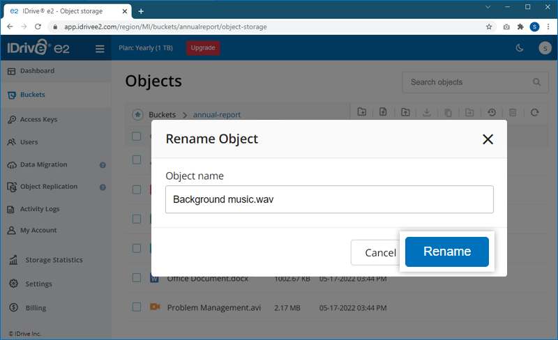Viewport: 558px width, 340px height.
Task: Tick the Problem Management.avi checkbox
Action: click(x=137, y=307)
